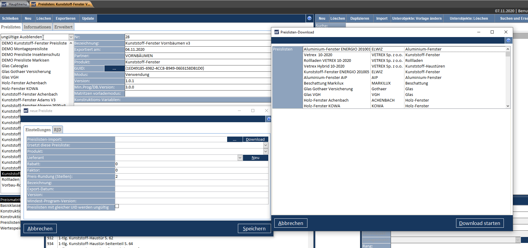Open help in the neue Preisliste dialog
Image resolution: width=528 pixels, height=248 pixels.
point(269,119)
